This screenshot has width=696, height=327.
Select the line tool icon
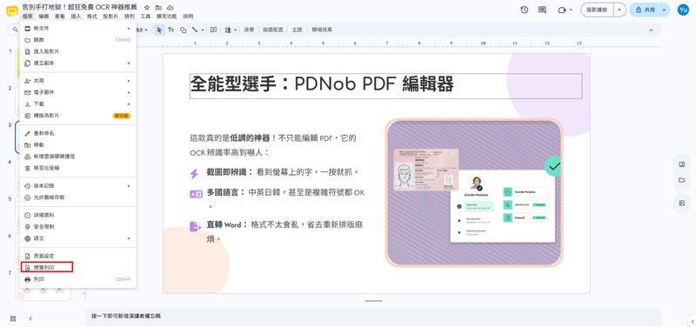[194, 30]
